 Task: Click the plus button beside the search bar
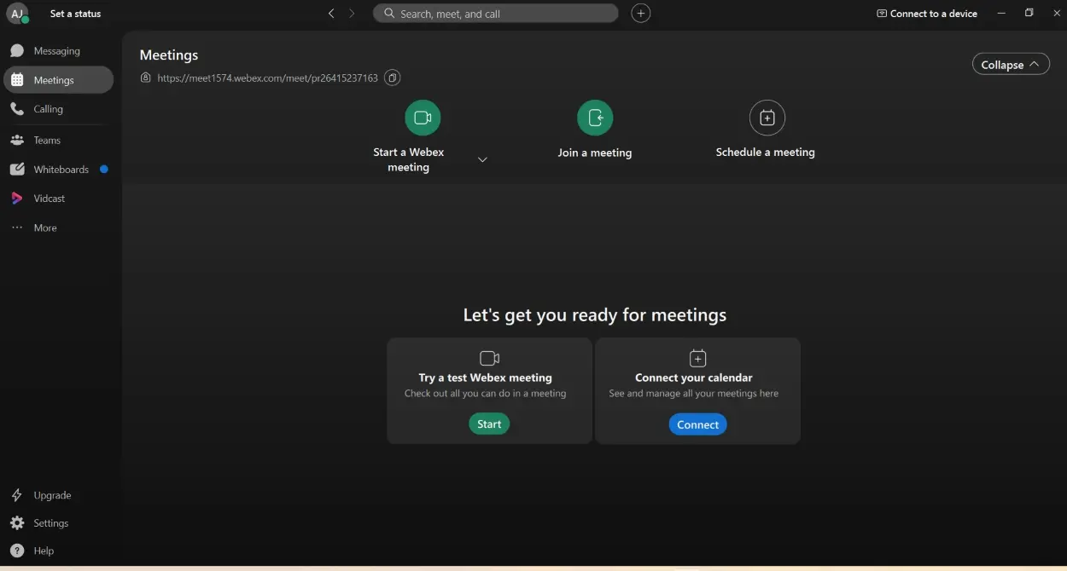(640, 14)
